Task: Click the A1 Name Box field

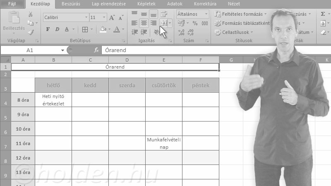Action: 30,50
